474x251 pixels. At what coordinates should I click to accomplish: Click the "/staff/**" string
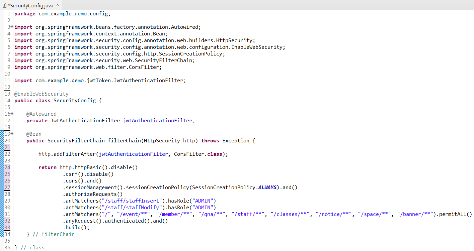(248, 214)
